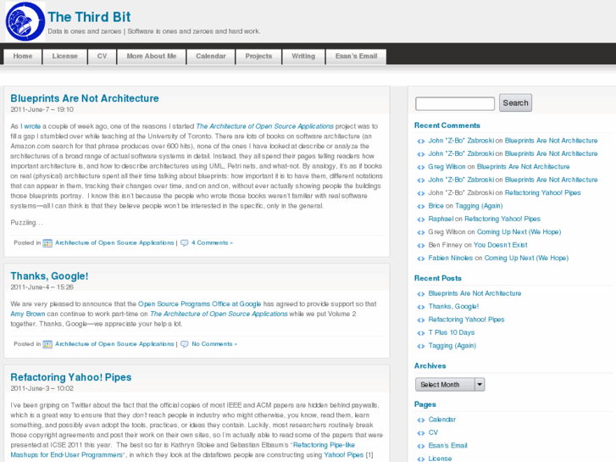
Task: Click the Archives heading
Action: point(430,365)
